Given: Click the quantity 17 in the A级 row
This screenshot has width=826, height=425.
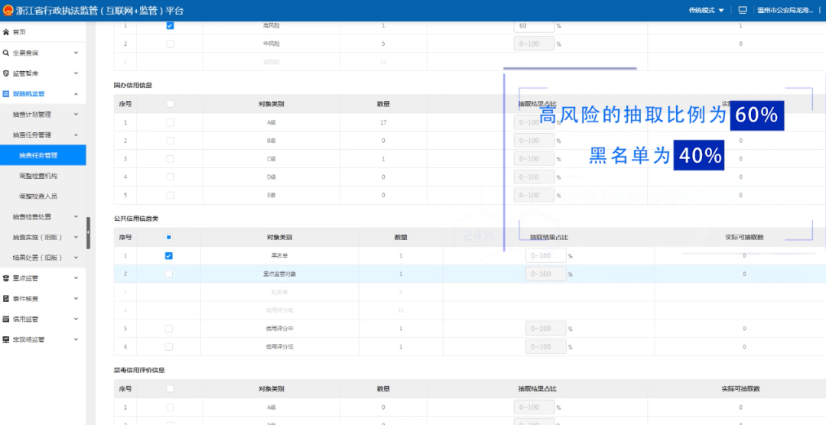Looking at the screenshot, I should tap(383, 122).
